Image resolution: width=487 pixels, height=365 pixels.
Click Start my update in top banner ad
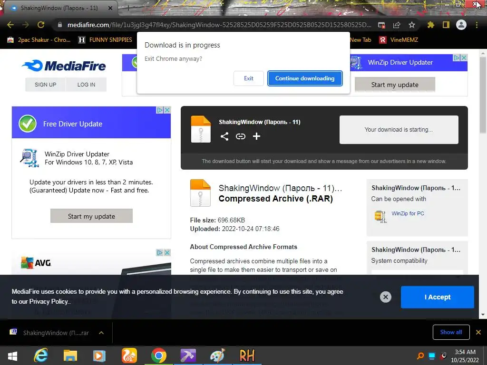point(395,85)
